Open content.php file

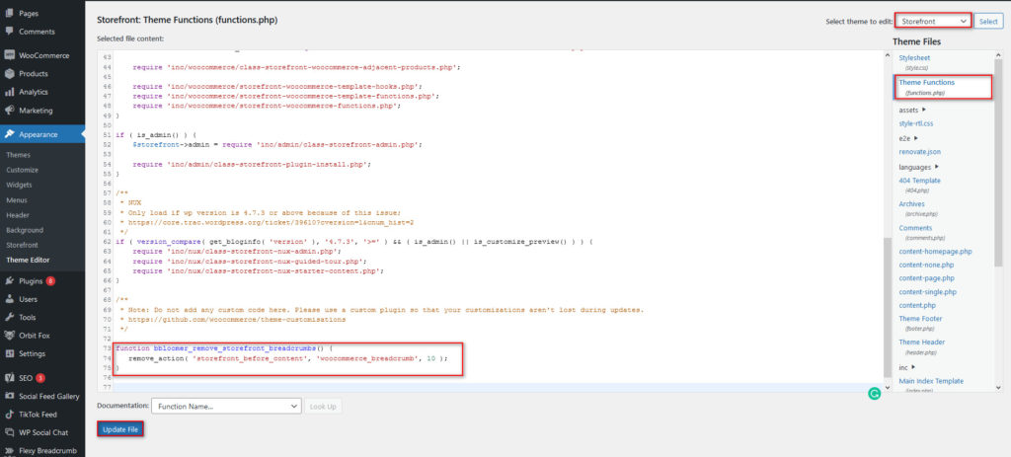point(917,306)
